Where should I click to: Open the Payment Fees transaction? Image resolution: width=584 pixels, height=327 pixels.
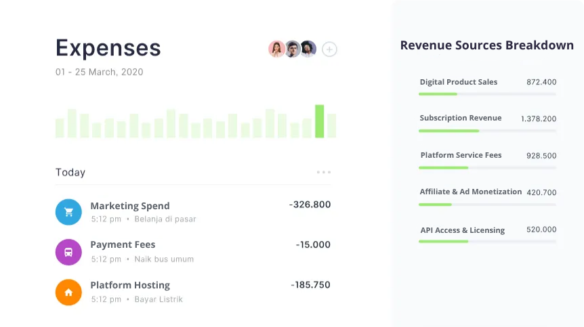(193, 253)
